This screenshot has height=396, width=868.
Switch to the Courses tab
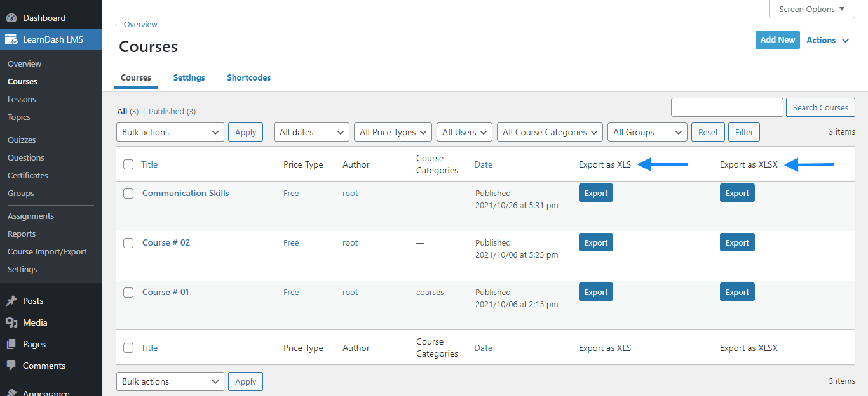point(136,78)
